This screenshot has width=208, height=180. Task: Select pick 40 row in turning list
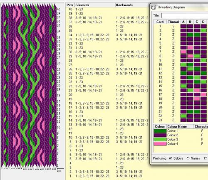107,9
